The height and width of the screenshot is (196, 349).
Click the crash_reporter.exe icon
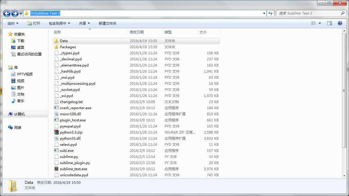[56, 108]
